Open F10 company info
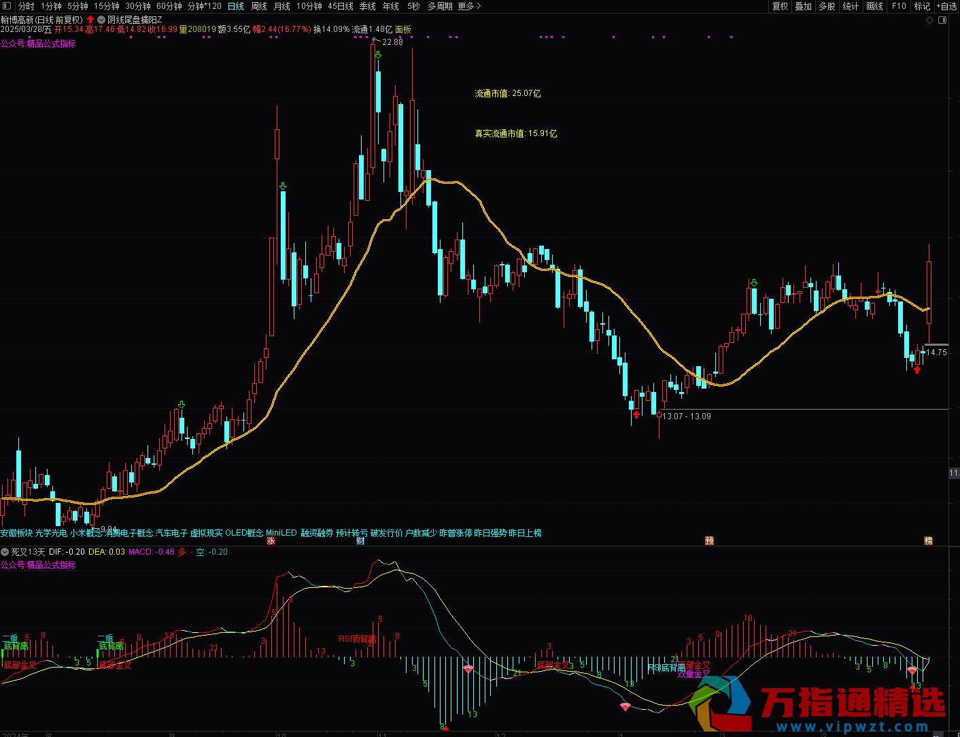Screen dimensions: 960x737 (899, 6)
